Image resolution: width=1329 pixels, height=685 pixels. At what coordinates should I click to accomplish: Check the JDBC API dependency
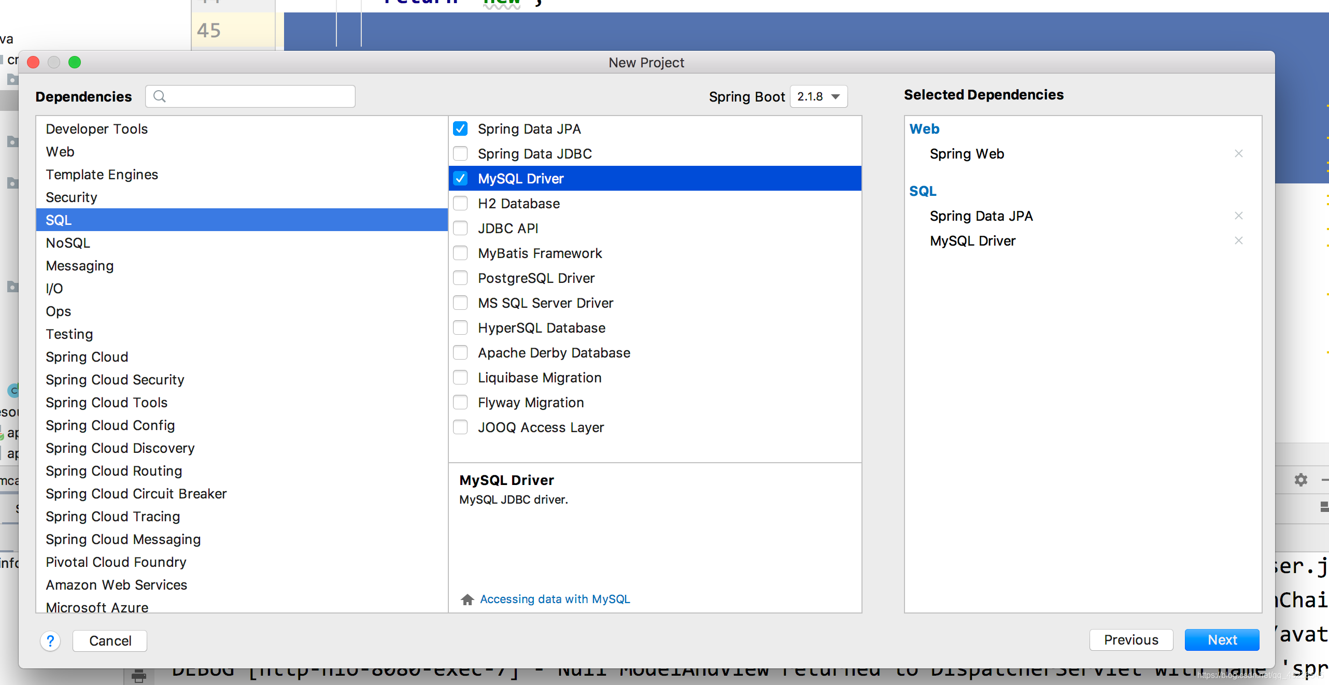pos(460,228)
